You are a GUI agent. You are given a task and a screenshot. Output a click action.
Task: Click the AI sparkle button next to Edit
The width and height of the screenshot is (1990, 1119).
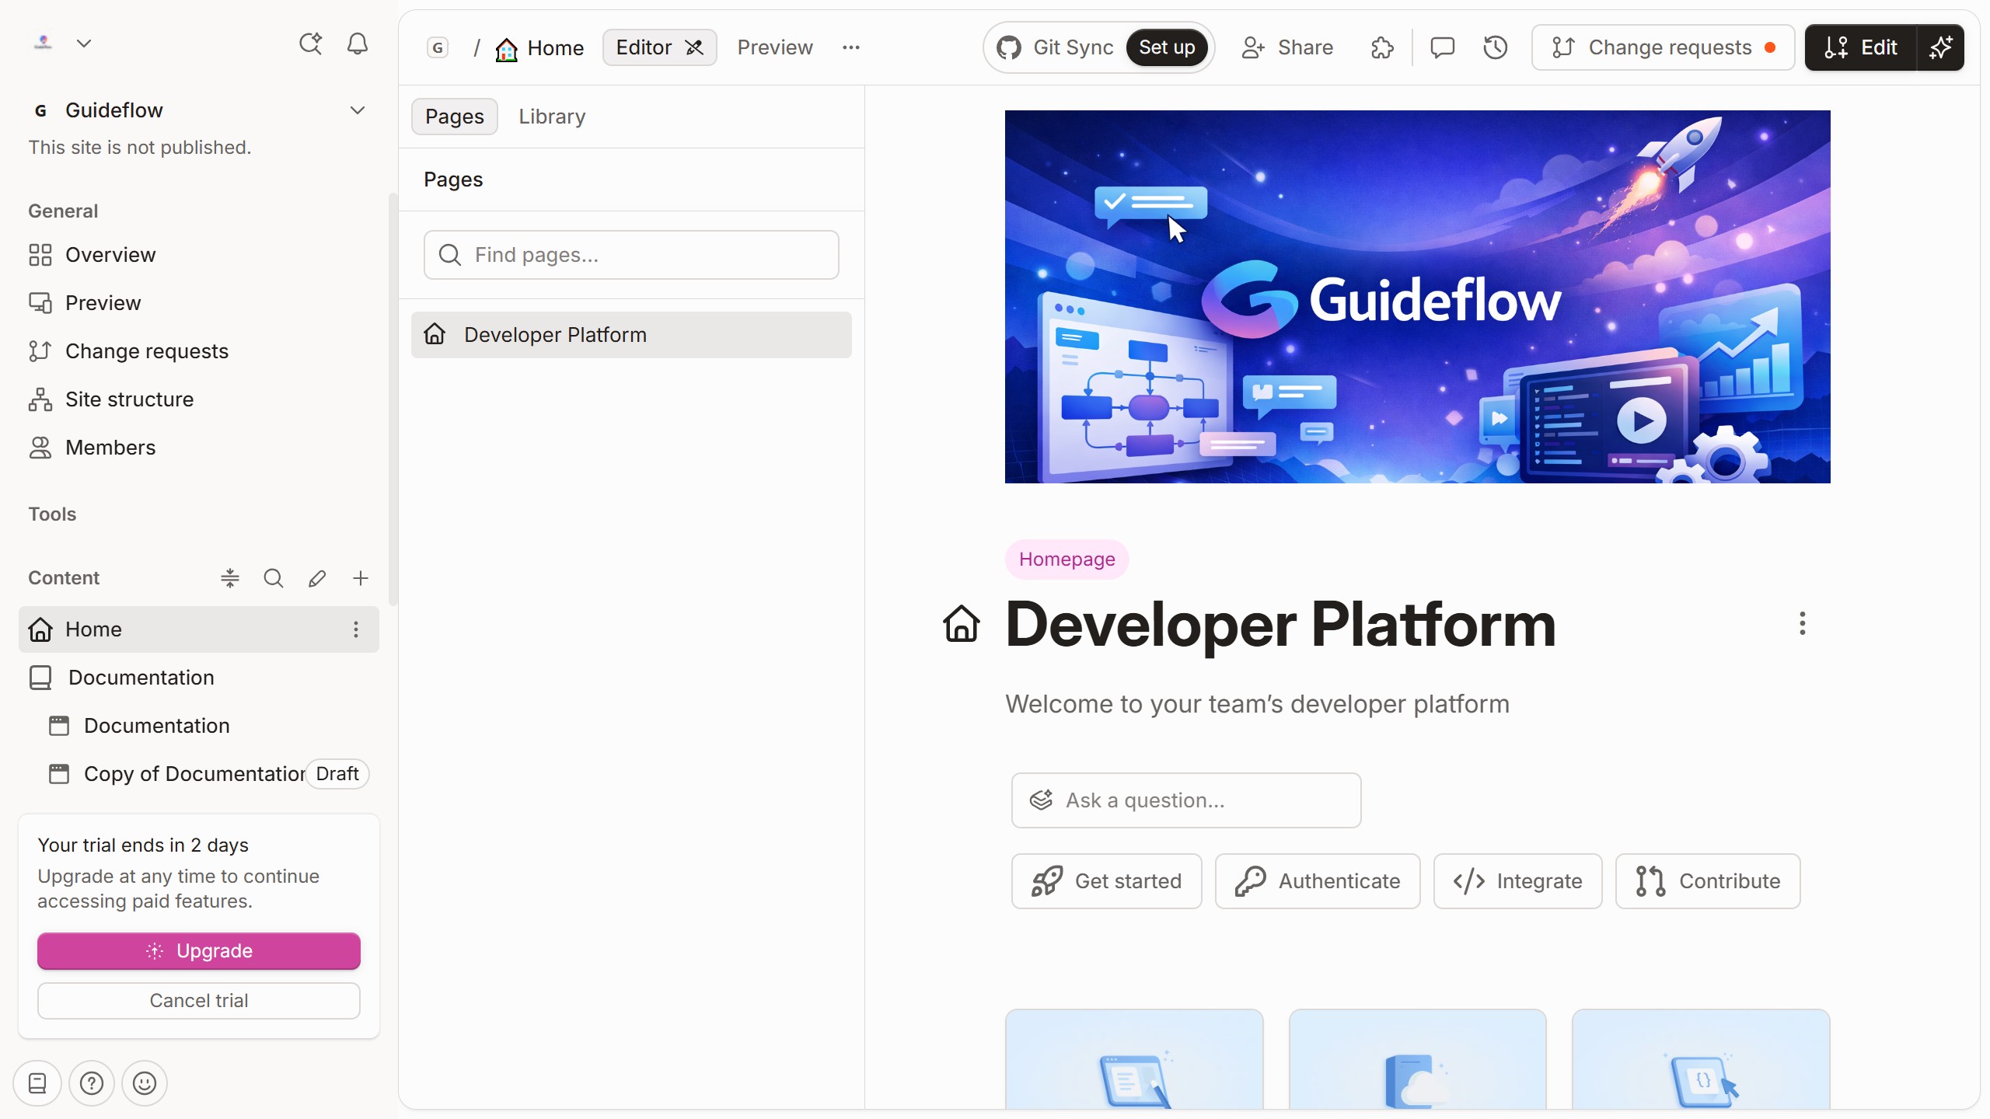(x=1941, y=47)
